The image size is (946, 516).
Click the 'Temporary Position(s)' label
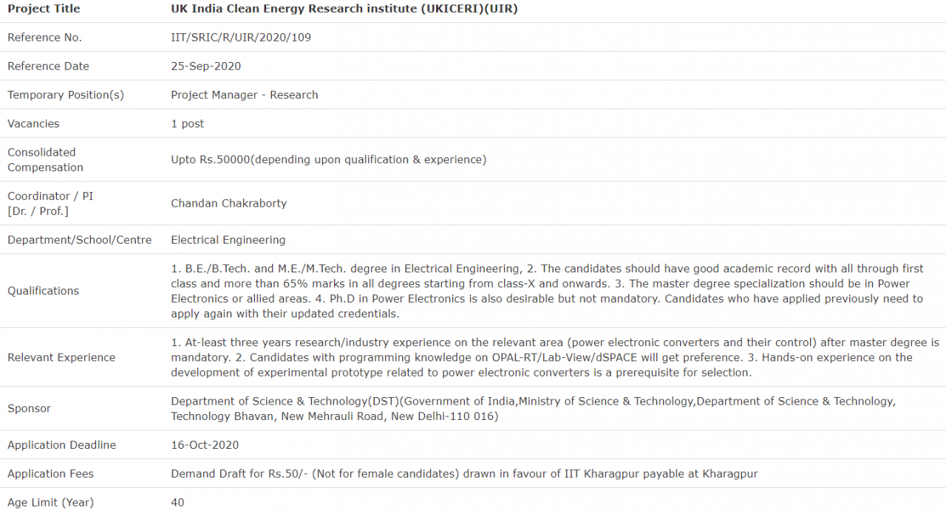tap(66, 95)
